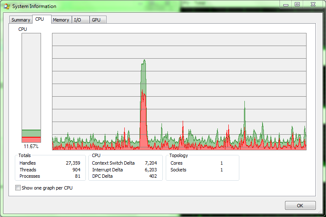Click the System Information title bar icon
326x217 pixels.
pyautogui.click(x=7, y=6)
